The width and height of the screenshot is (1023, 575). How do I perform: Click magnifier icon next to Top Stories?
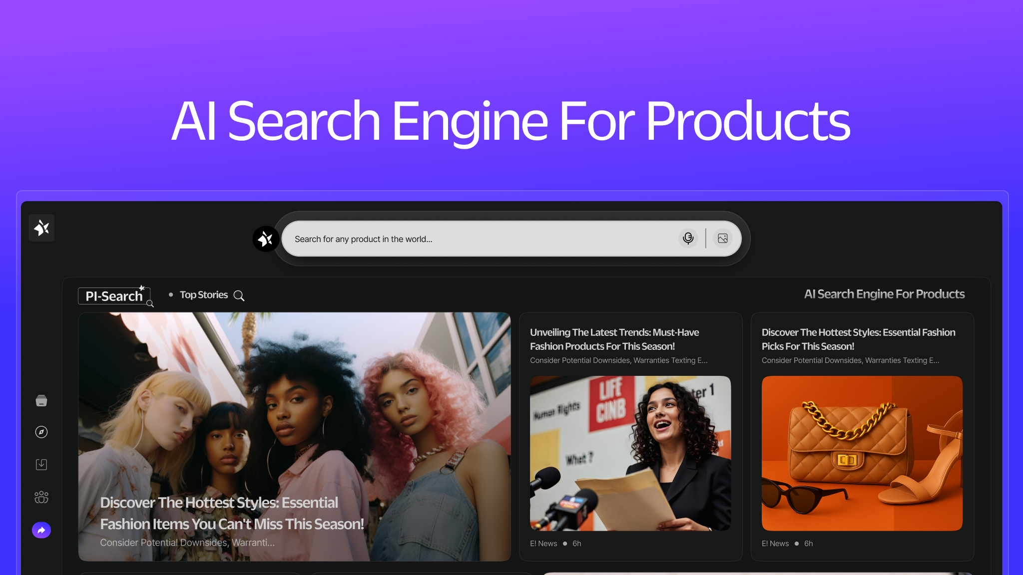239,295
